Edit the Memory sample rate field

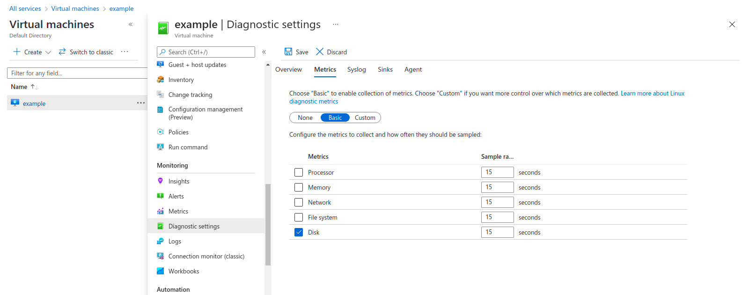tap(497, 187)
